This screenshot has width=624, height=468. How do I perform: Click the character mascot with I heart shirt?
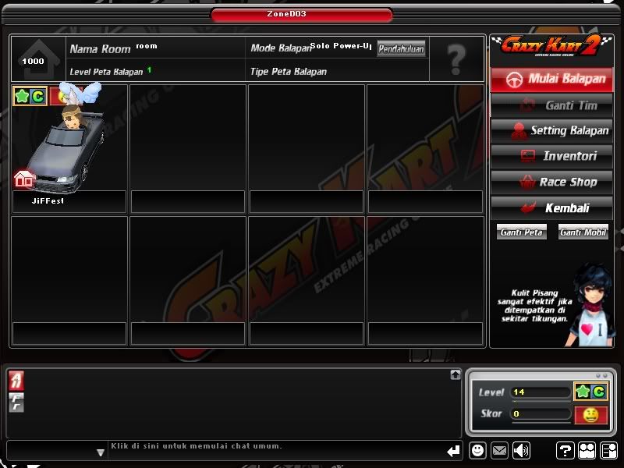click(x=590, y=304)
